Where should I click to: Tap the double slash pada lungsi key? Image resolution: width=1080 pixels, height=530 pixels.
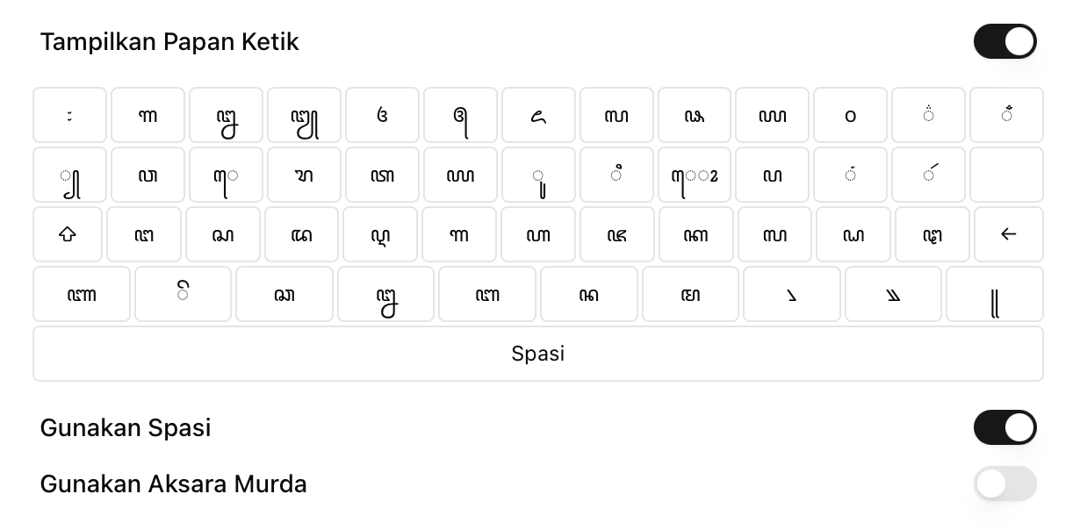pyautogui.click(x=893, y=294)
